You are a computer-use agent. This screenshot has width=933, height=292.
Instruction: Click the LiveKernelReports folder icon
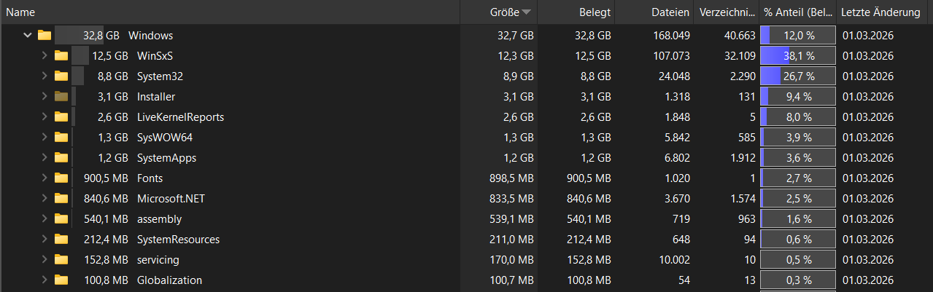click(x=61, y=117)
